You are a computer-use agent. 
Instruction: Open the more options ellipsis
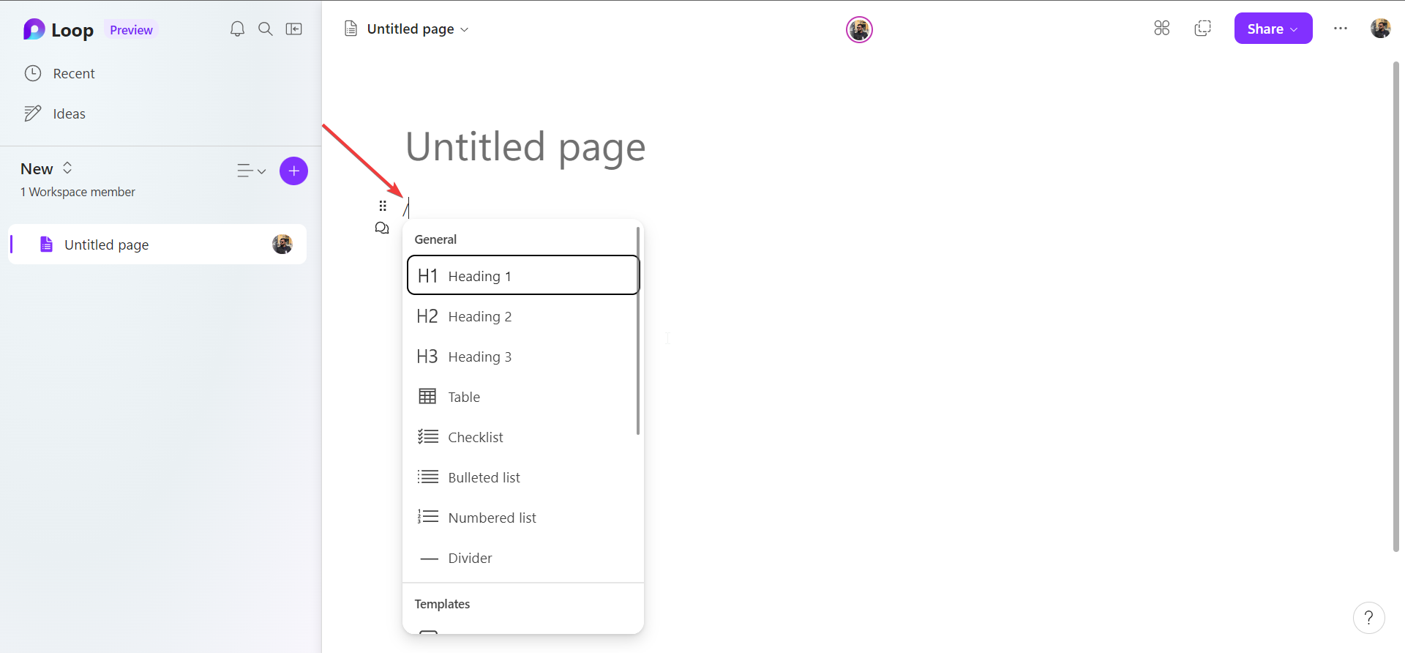tap(1341, 29)
